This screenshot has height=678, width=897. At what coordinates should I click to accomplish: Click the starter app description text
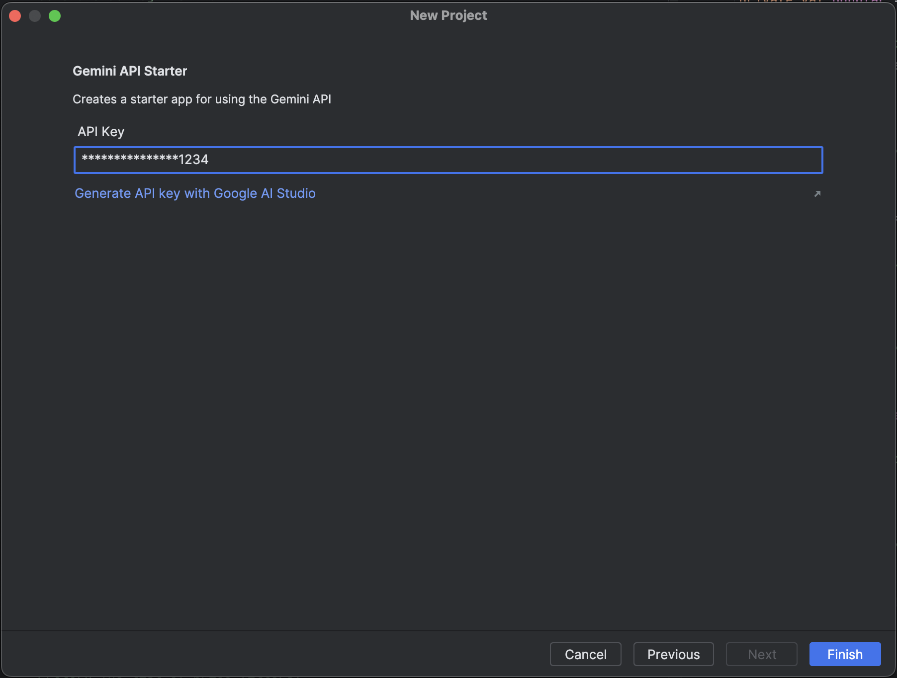tap(202, 99)
